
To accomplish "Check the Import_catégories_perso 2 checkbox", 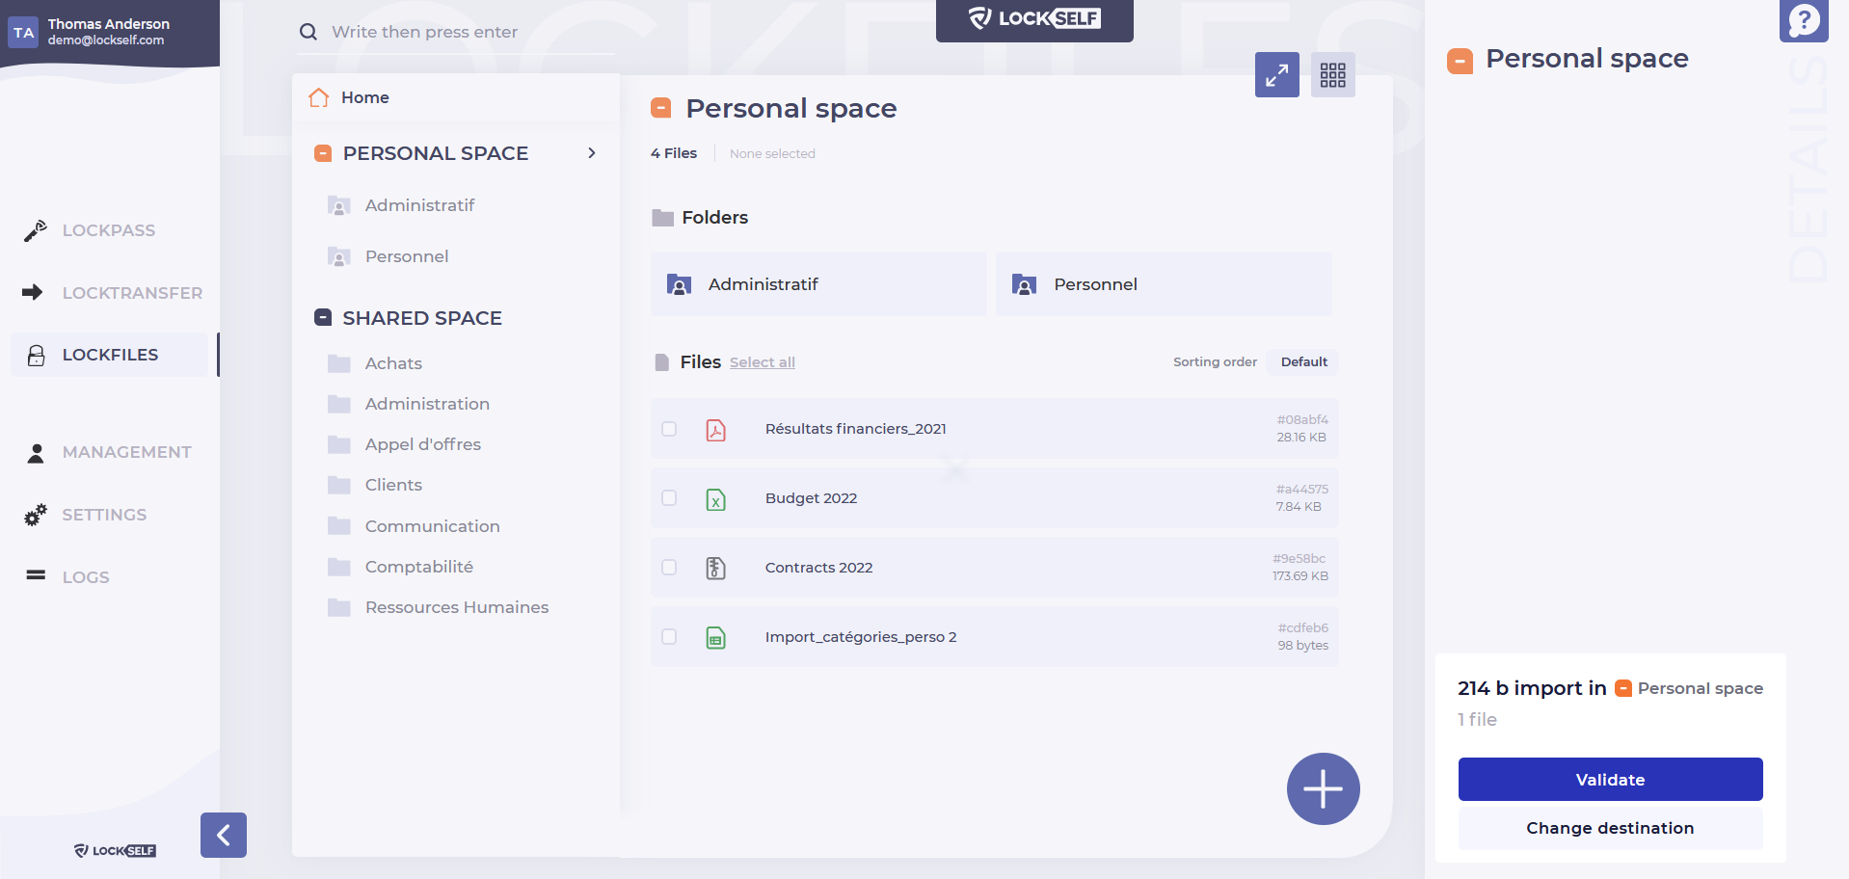I will [669, 637].
